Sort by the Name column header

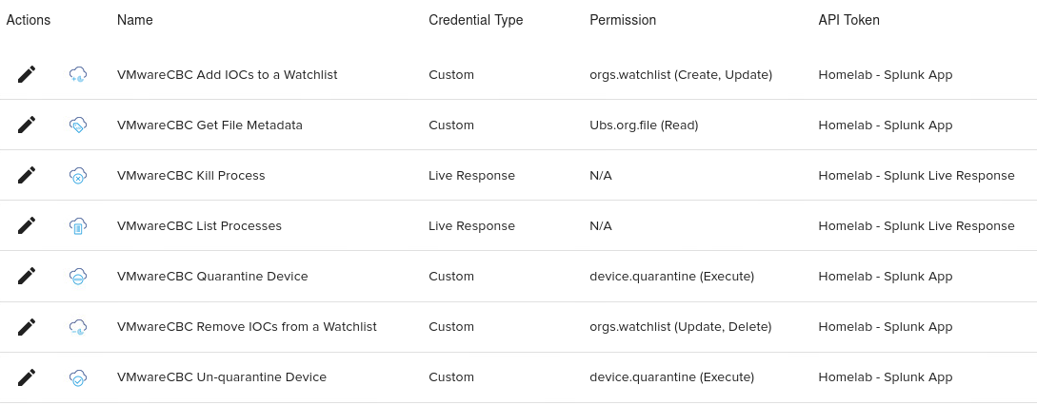click(x=134, y=20)
